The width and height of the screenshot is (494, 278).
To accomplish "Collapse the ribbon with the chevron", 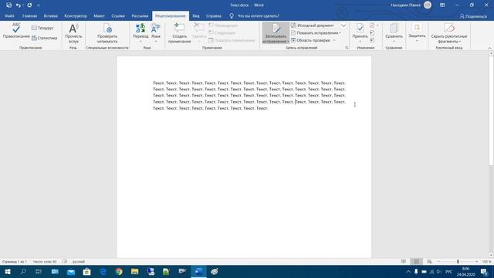I will click(x=489, y=48).
